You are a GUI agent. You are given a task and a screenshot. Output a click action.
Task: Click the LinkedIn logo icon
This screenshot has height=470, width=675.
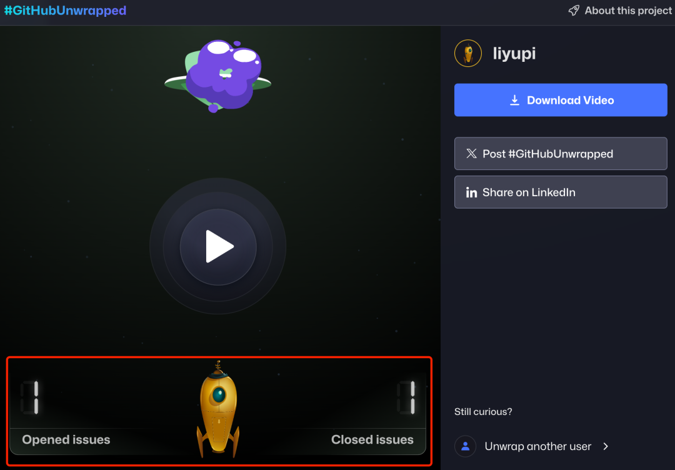tap(471, 192)
